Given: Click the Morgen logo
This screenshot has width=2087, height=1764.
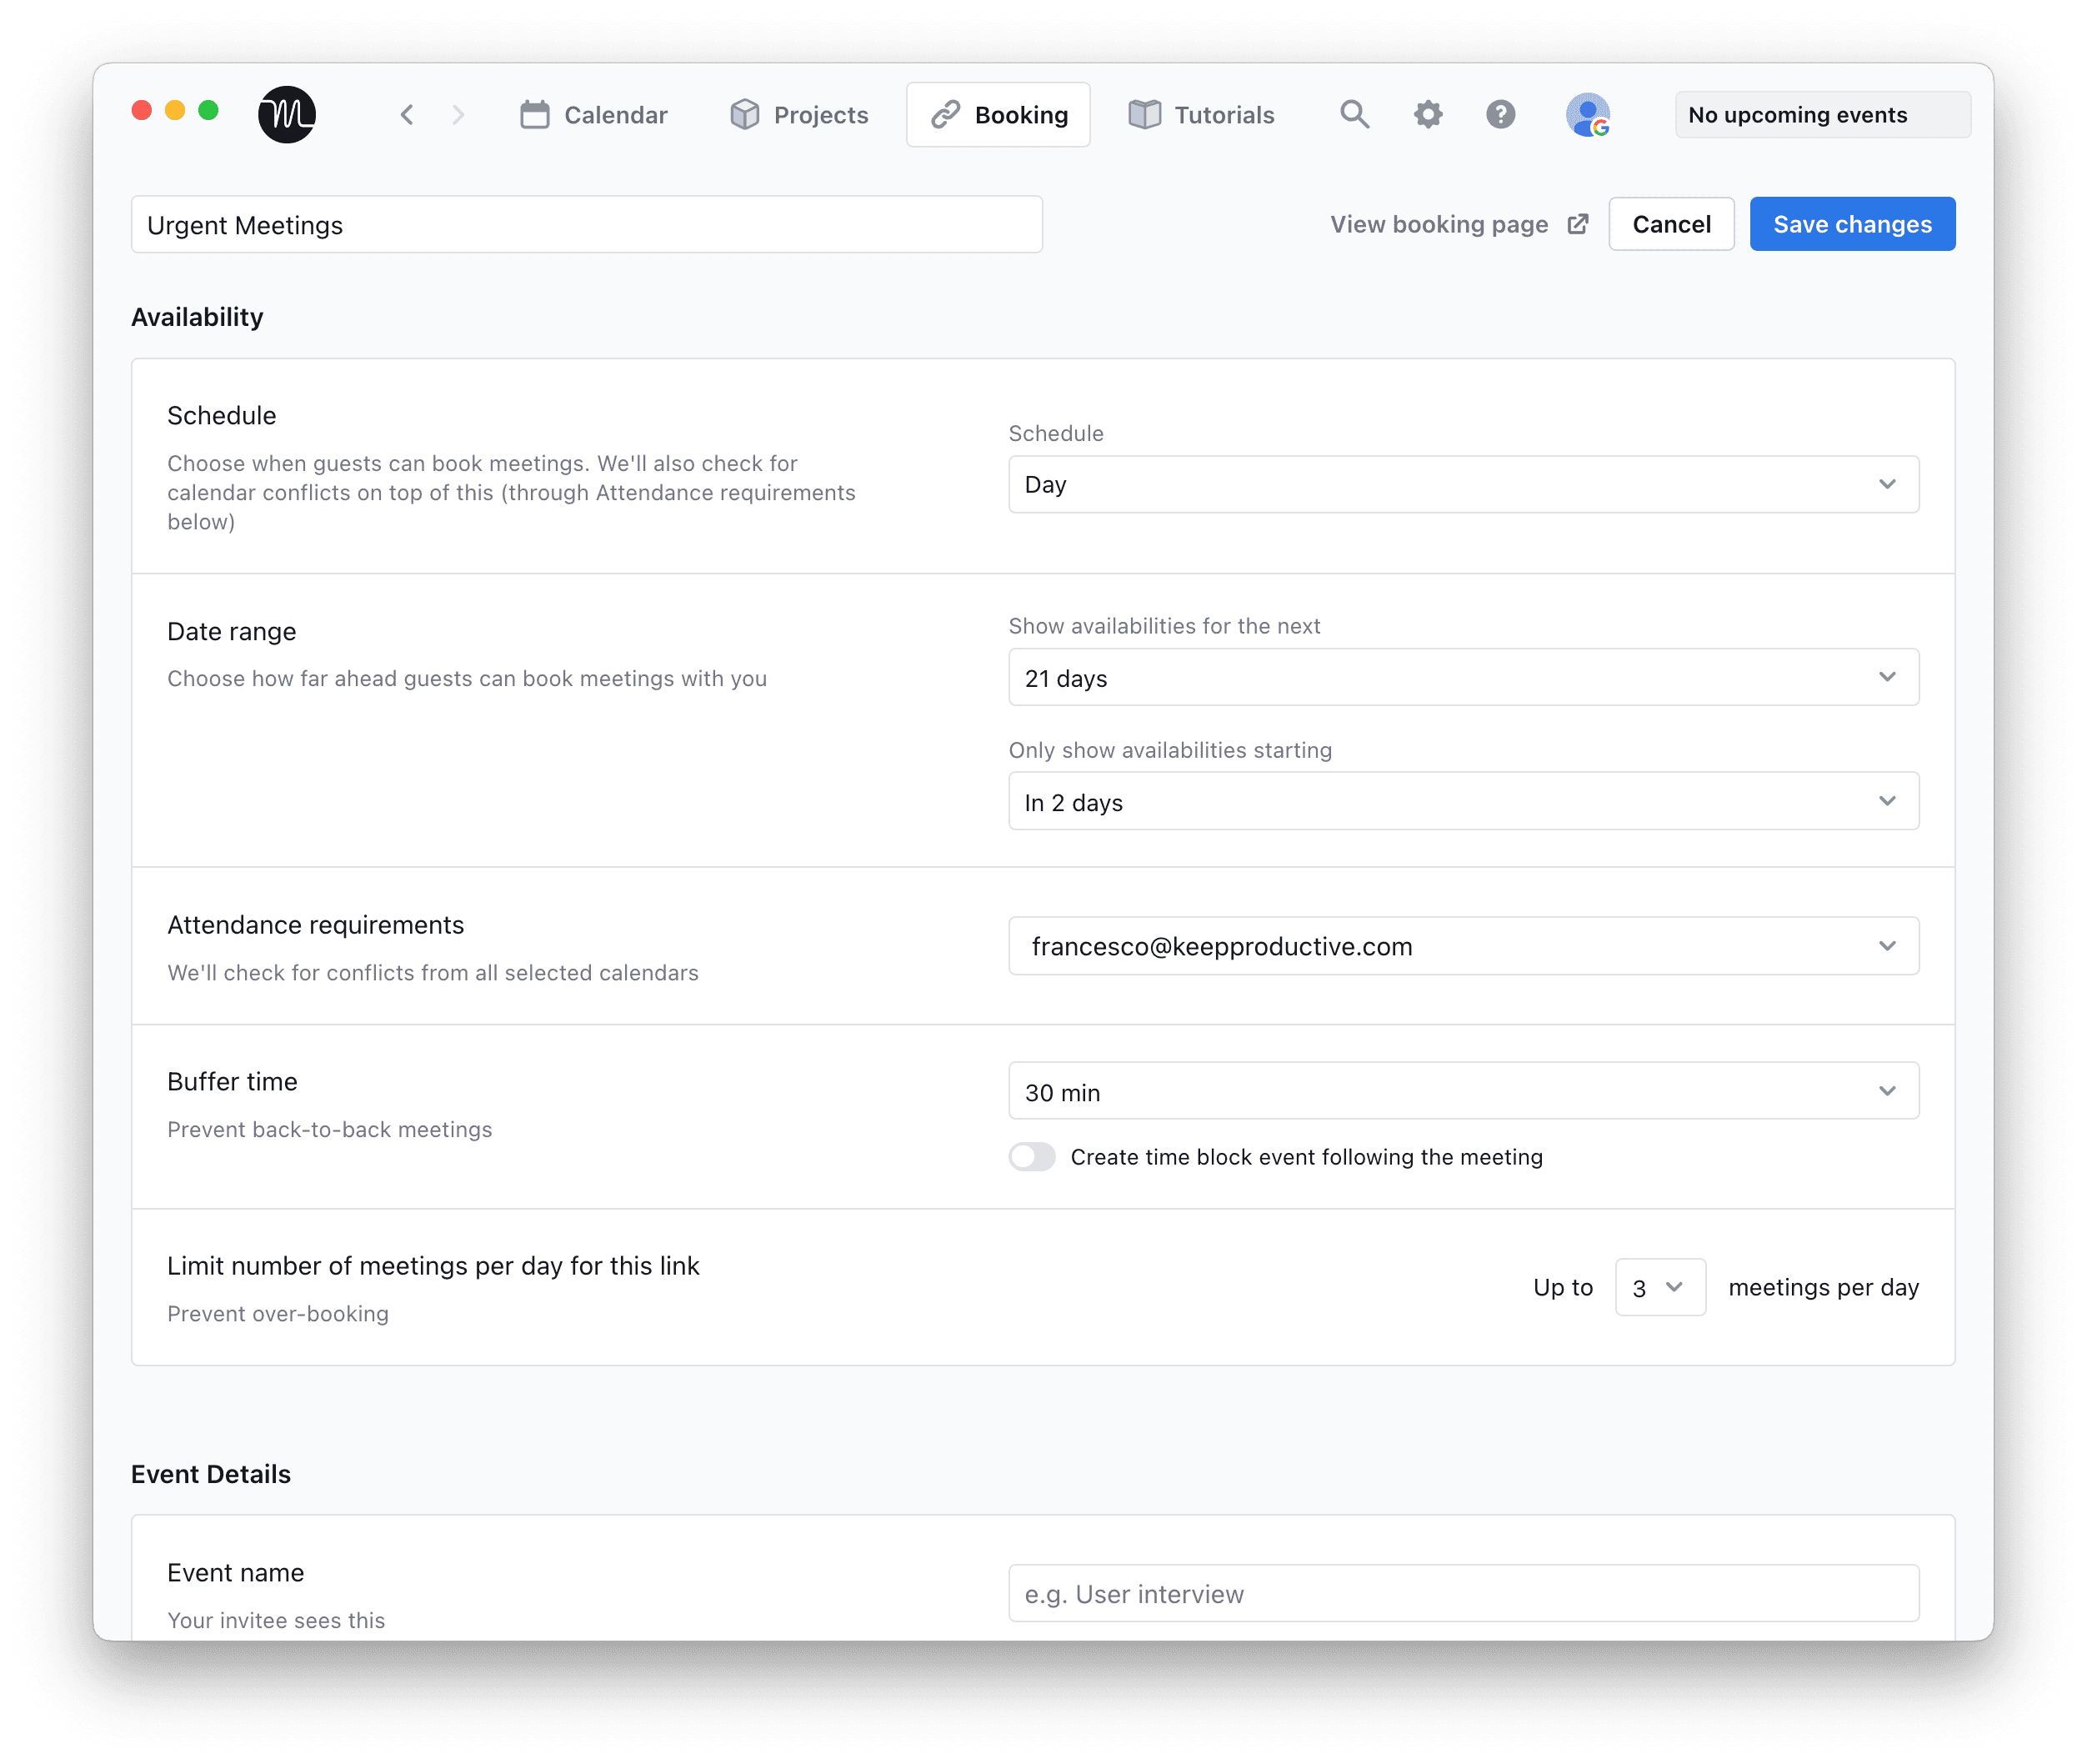Looking at the screenshot, I should click(287, 114).
